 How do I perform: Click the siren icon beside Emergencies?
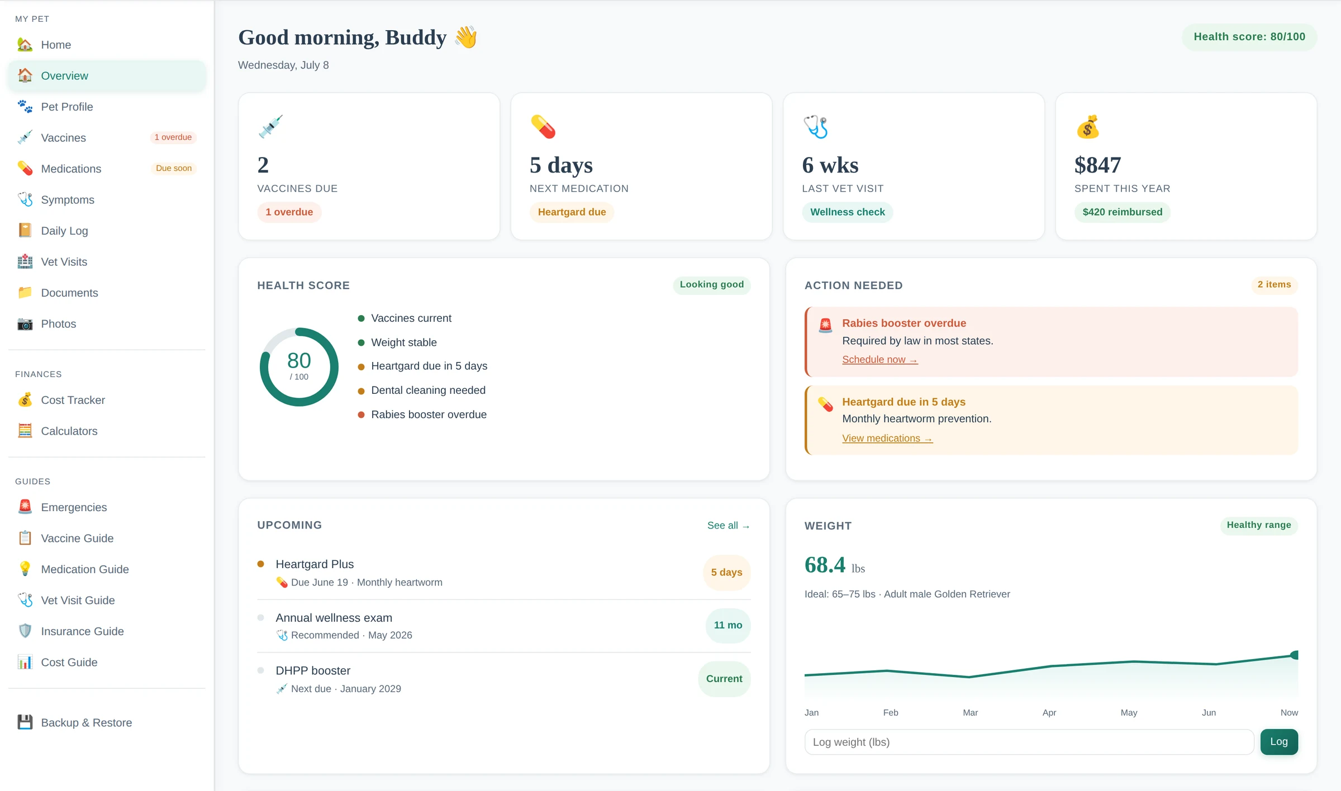[x=25, y=507]
